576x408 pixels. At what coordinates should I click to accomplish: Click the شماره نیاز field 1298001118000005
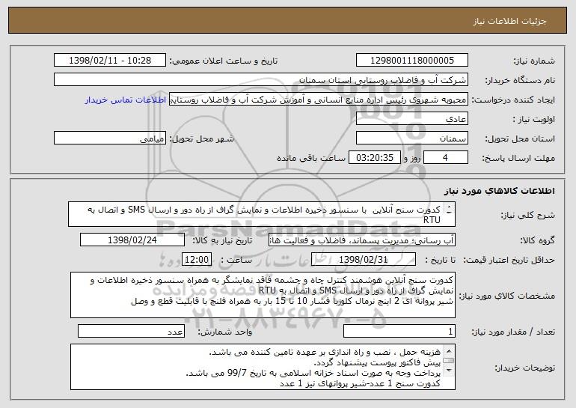411,61
